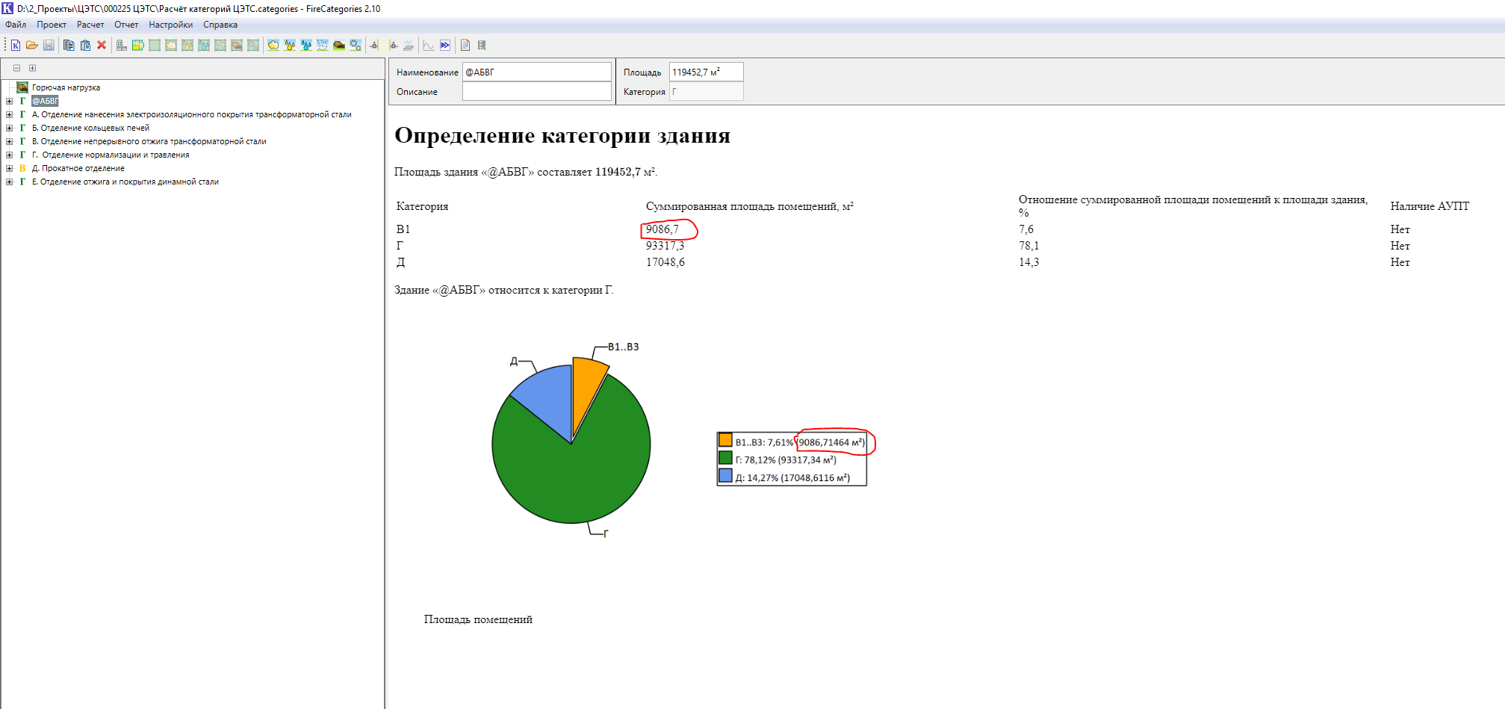Copy the selected element with the copy icon
1505x709 pixels.
tap(69, 46)
